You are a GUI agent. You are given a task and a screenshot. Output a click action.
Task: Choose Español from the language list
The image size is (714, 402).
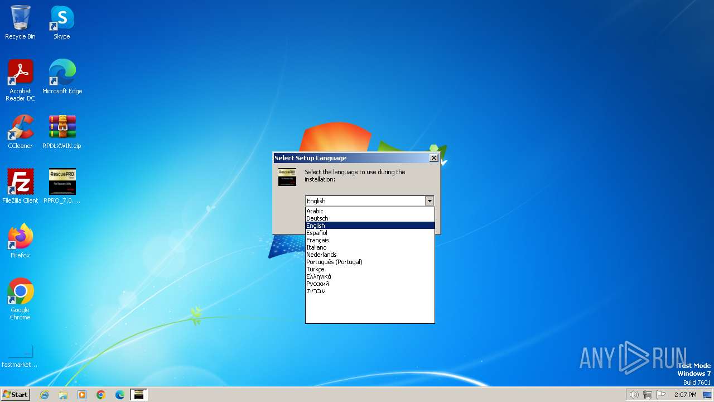coord(370,233)
